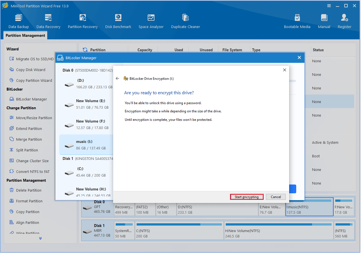Image resolution: width=361 pixels, height=253 pixels.
Task: Open Copy Partition Wizard
Action: pos(31,80)
